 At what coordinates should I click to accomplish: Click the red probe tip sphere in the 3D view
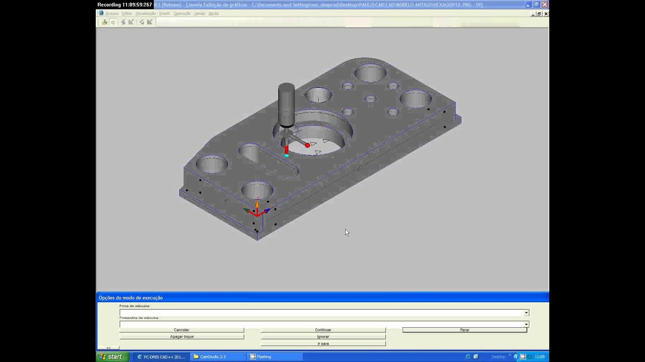click(x=307, y=145)
